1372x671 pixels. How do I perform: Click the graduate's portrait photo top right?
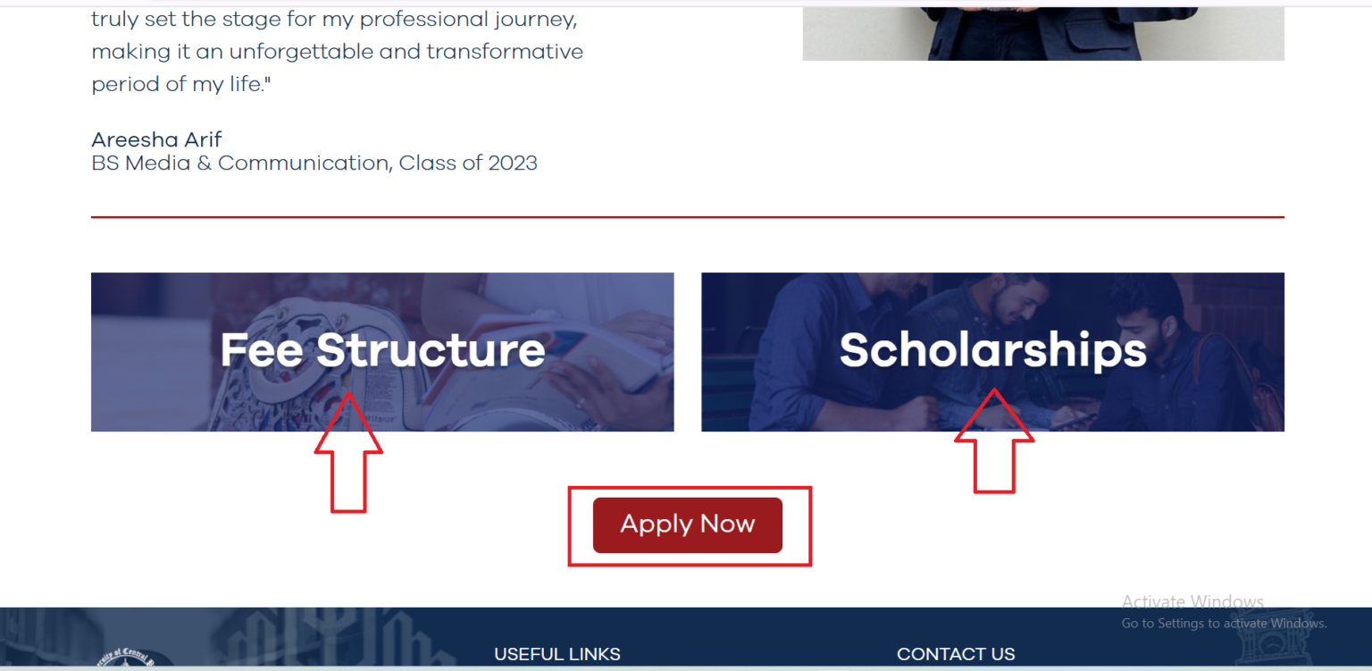pos(1043,31)
